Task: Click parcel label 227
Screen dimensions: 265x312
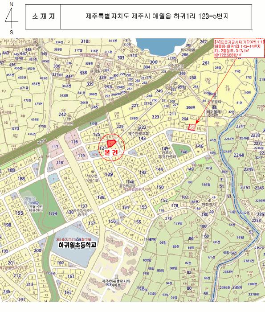Action: coord(135,105)
